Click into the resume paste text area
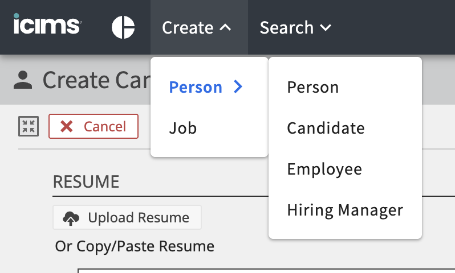Viewport: 455px width, 273px height. (266, 271)
